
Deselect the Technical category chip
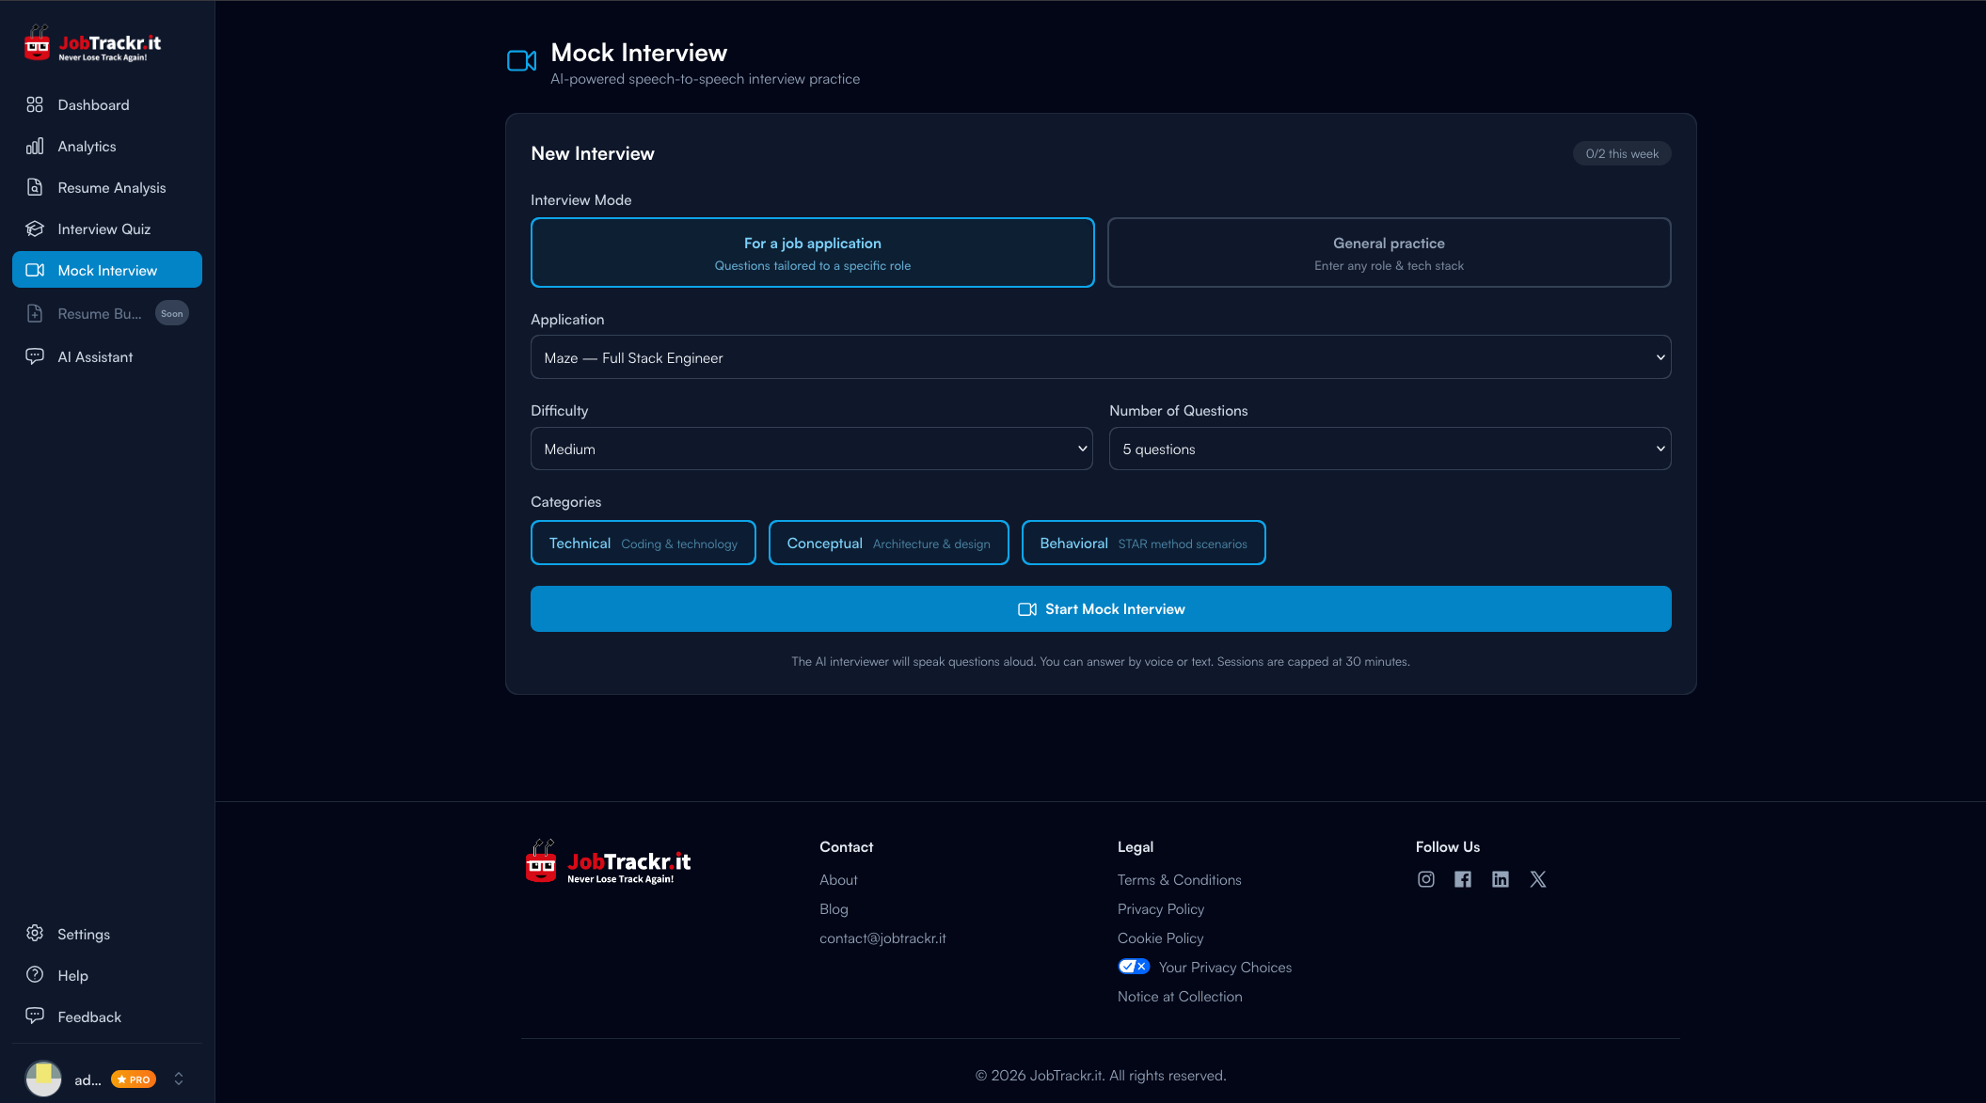pyautogui.click(x=643, y=543)
